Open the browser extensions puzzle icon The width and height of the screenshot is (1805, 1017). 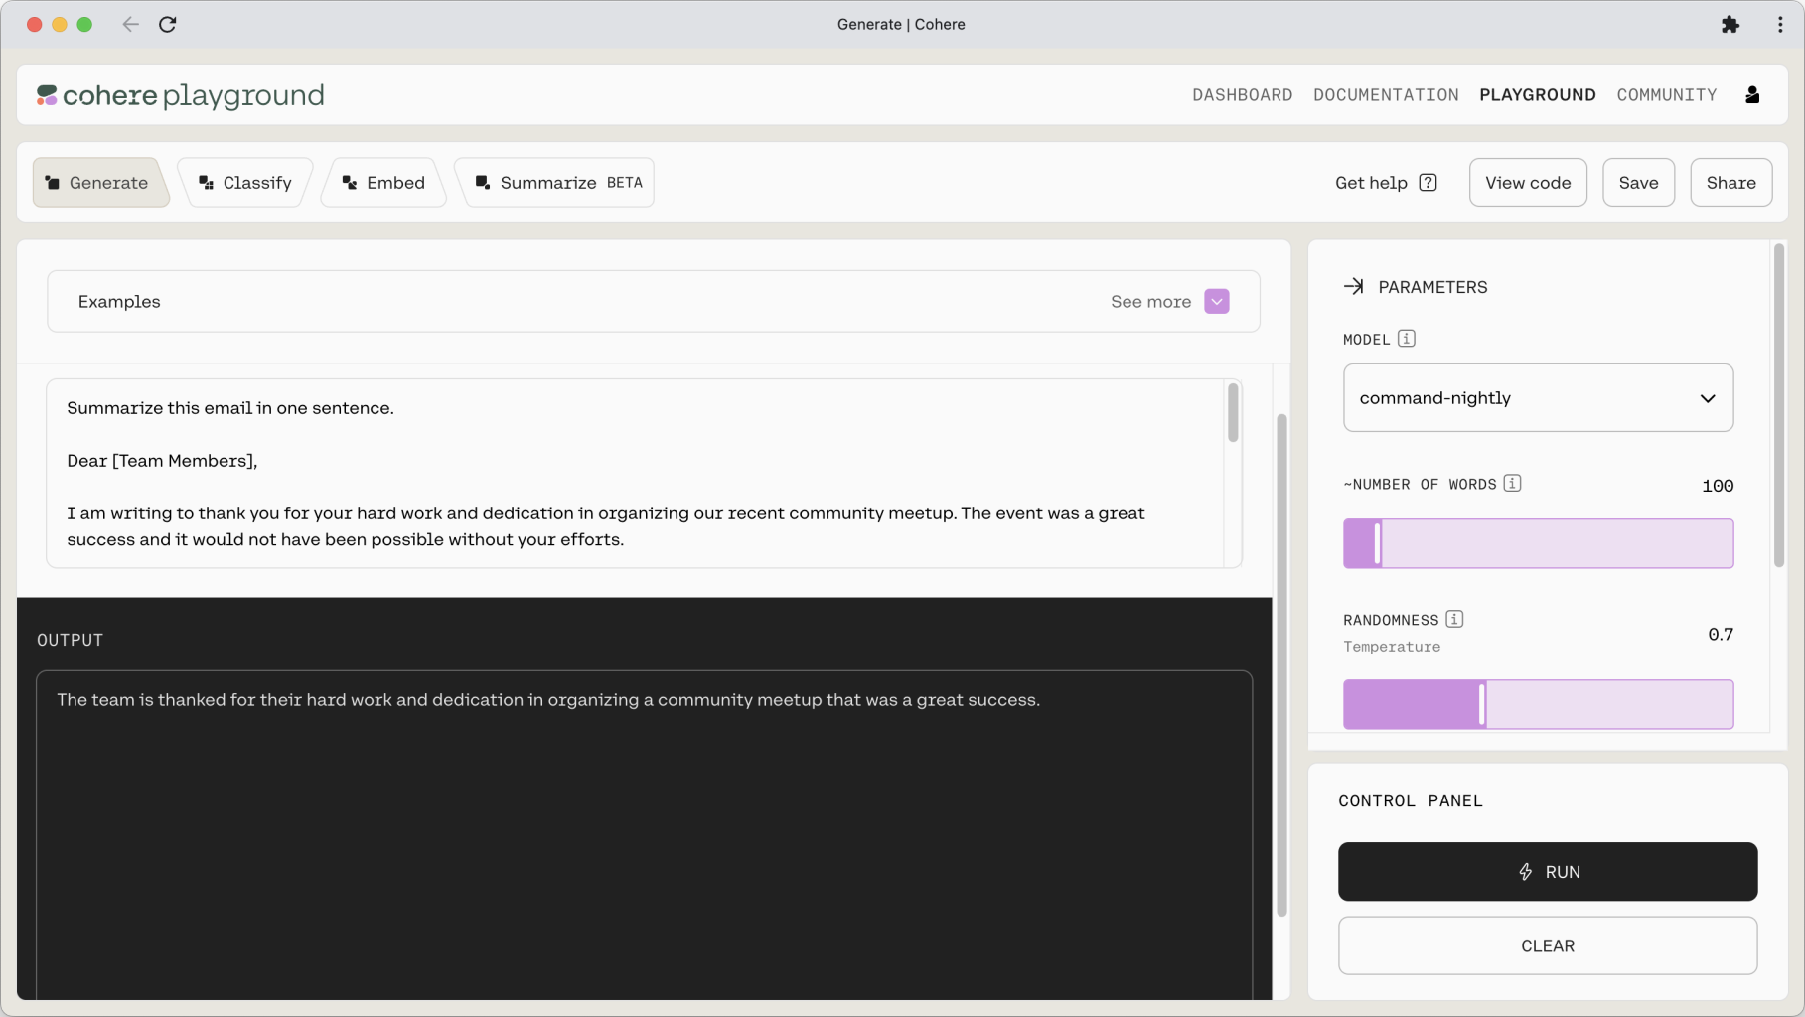(x=1730, y=25)
